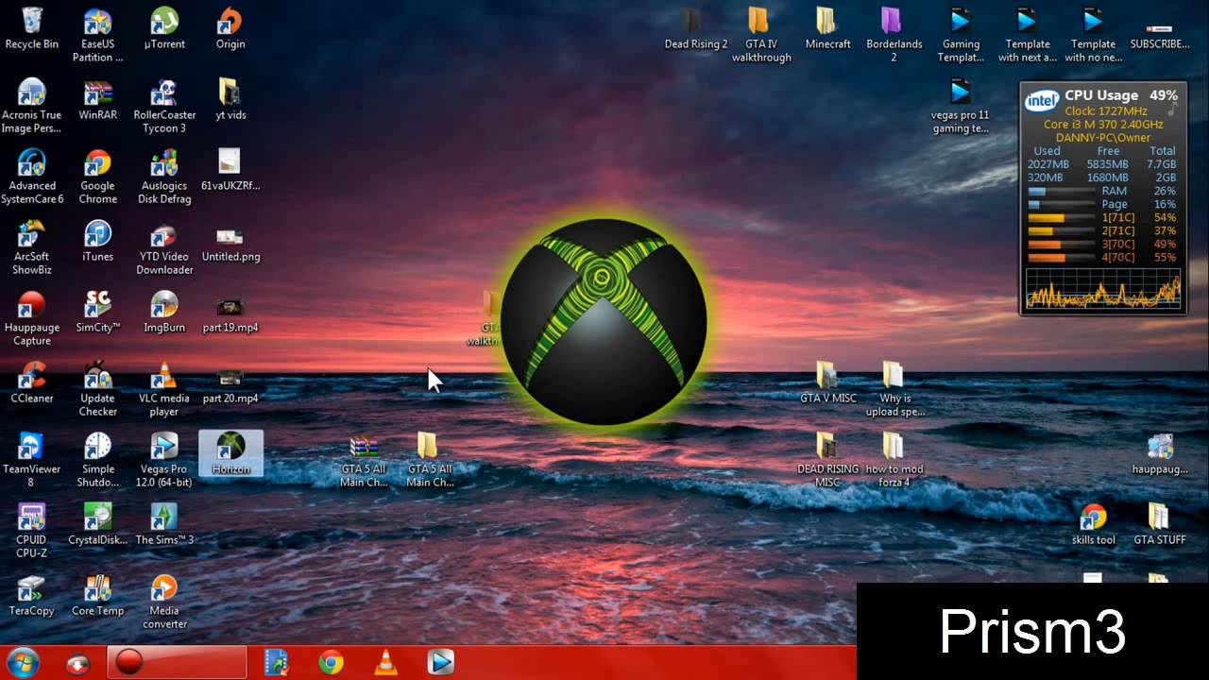Select the TeraCopy shortcut
1209x680 pixels.
pyautogui.click(x=31, y=595)
